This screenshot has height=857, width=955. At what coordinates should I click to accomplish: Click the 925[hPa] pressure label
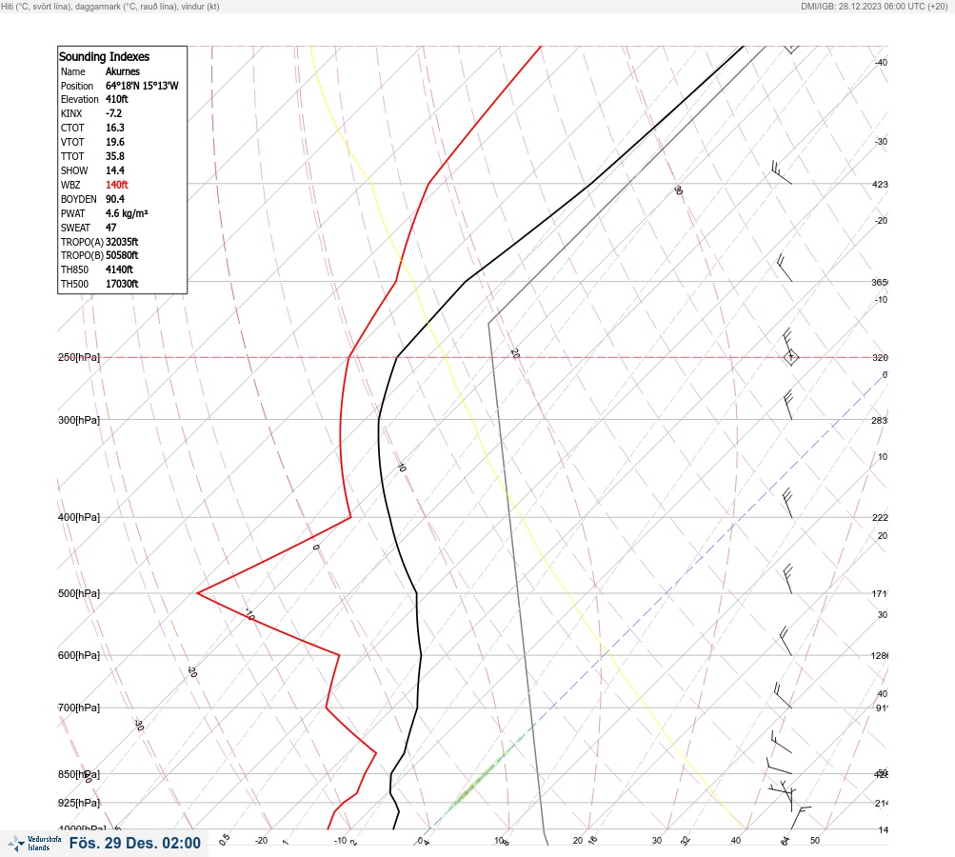[x=79, y=803]
